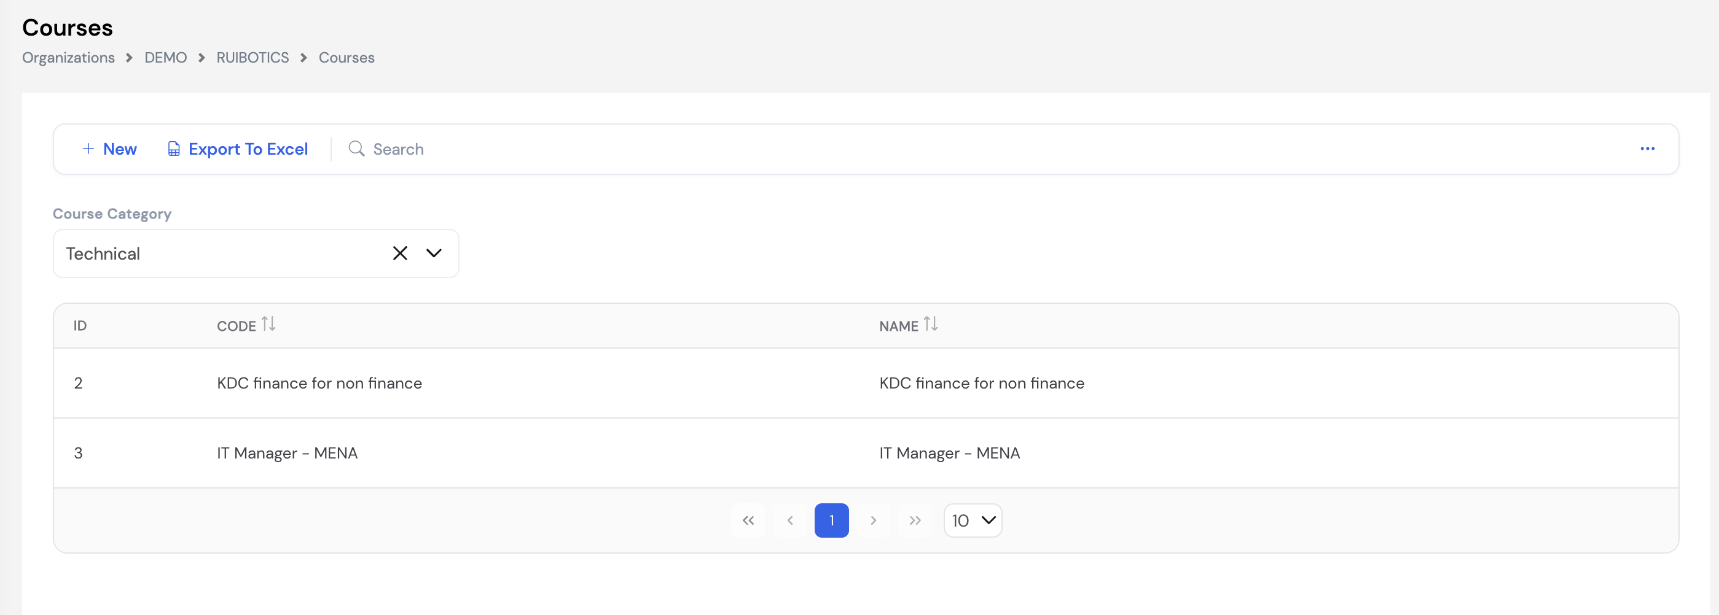Click the plus icon beside New
1719x615 pixels.
pyautogui.click(x=88, y=148)
